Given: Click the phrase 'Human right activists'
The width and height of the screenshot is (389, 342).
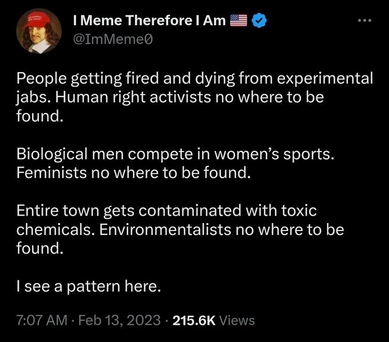Looking at the screenshot, I should [133, 97].
